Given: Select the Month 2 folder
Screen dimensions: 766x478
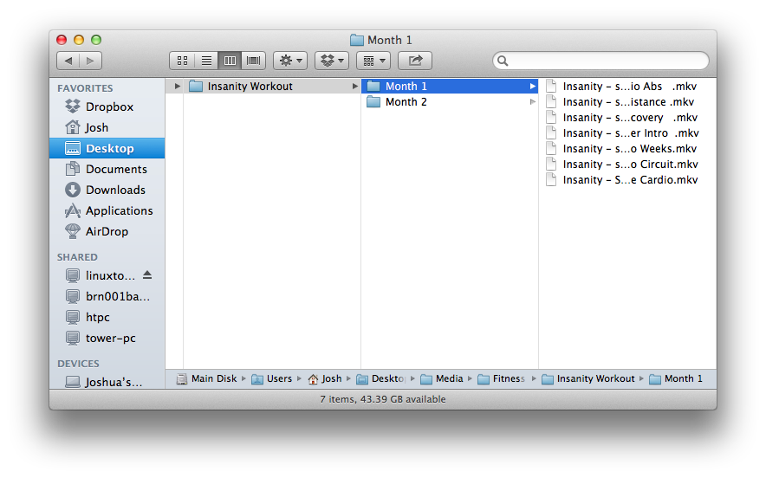Looking at the screenshot, I should (x=450, y=102).
